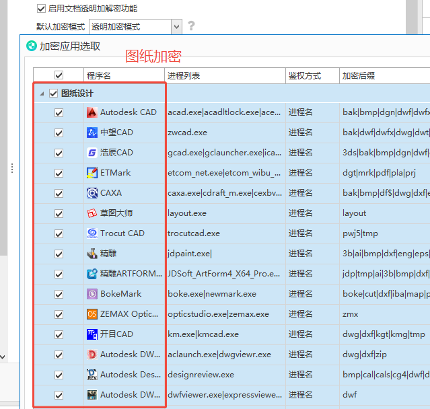Click the pwj5|tmp suffix cell
430x409 pixels.
tap(385, 233)
